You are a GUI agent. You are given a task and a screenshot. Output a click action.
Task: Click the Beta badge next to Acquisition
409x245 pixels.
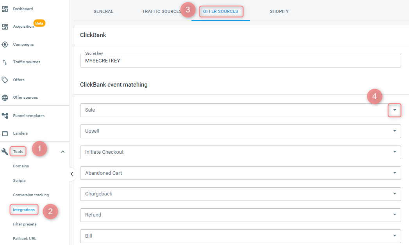(x=39, y=23)
